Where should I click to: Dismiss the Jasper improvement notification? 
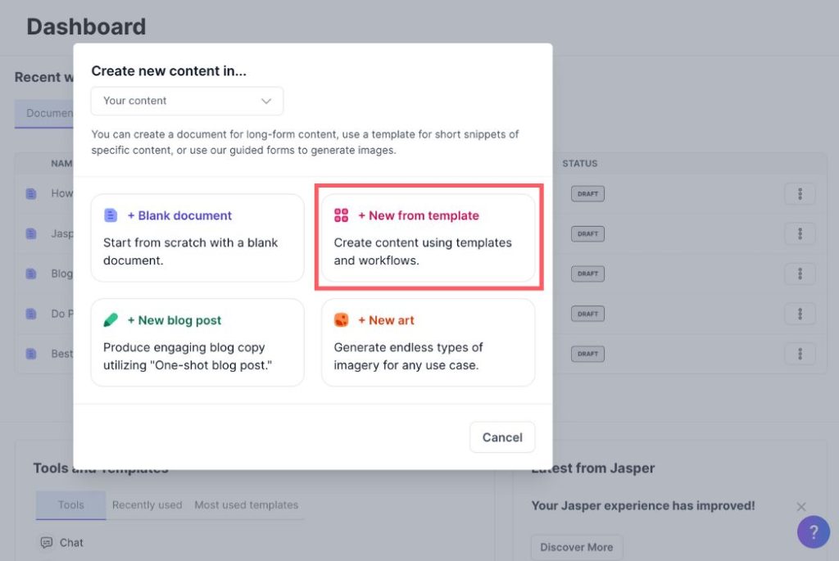pos(800,506)
